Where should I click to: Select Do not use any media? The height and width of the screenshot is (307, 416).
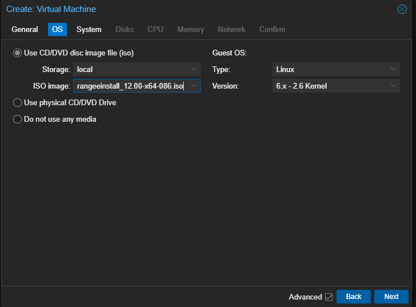pos(17,119)
